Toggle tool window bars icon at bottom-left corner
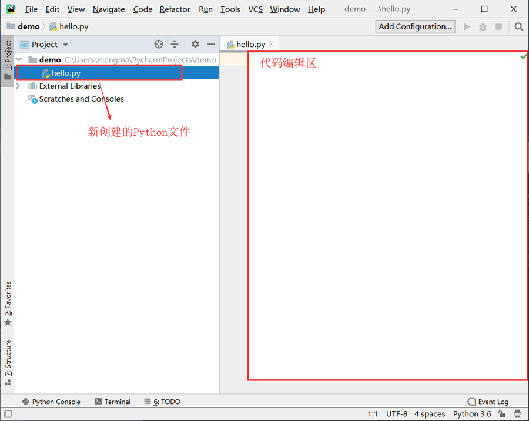529x421 pixels. click(8, 413)
